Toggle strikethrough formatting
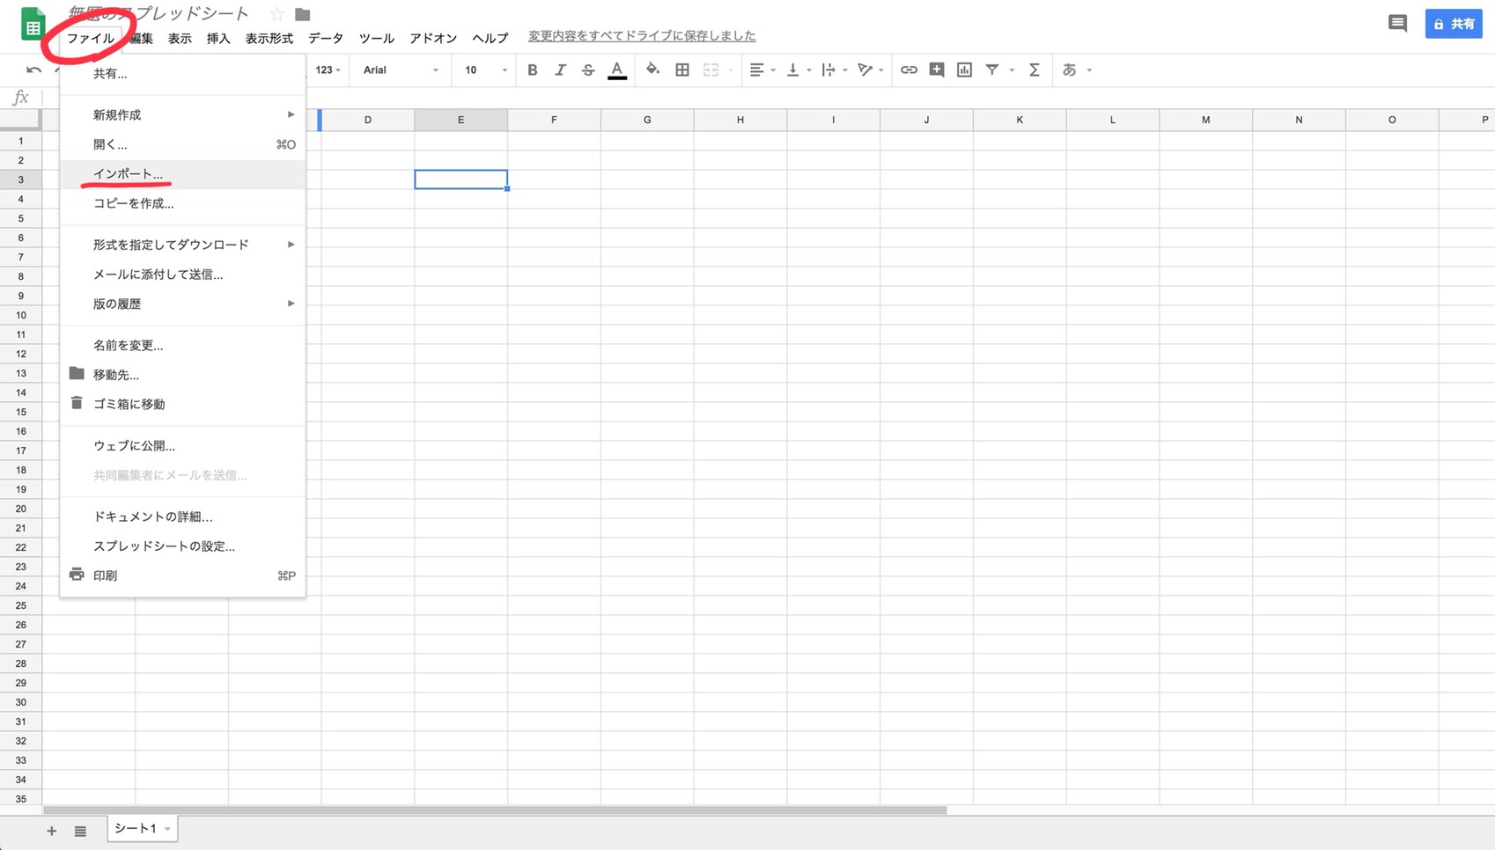The height and width of the screenshot is (850, 1495). pyautogui.click(x=588, y=70)
